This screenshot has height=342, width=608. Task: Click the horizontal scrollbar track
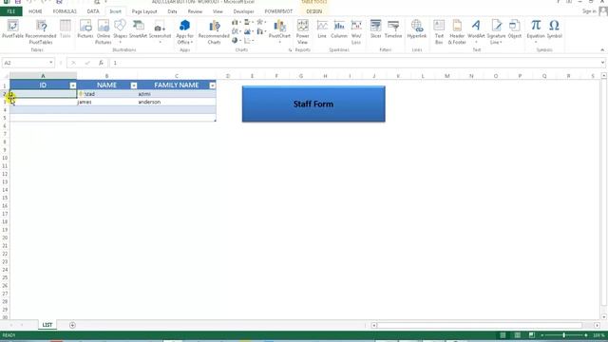pos(479,325)
